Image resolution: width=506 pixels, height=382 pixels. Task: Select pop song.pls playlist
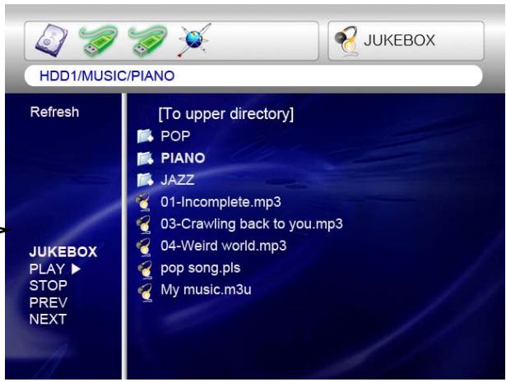(201, 269)
